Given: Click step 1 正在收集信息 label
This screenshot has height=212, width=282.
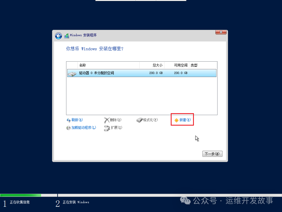Looking at the screenshot, I should (20, 202).
